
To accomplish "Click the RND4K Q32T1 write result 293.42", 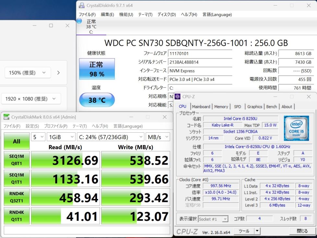I will coord(136,197).
